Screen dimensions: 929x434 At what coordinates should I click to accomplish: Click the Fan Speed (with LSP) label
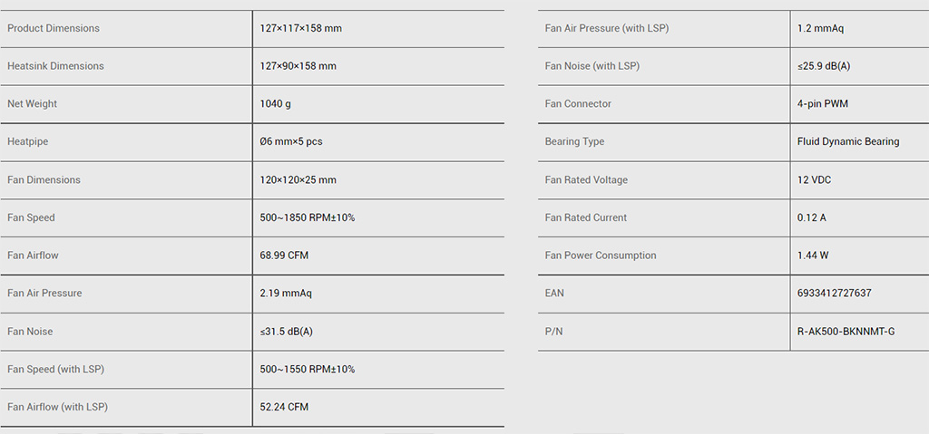(55, 370)
